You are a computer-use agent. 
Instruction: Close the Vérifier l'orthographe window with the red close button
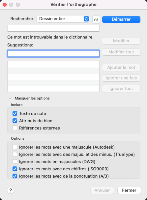(5, 5)
